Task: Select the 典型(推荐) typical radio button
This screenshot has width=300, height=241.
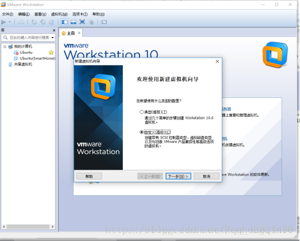Action: (141, 112)
